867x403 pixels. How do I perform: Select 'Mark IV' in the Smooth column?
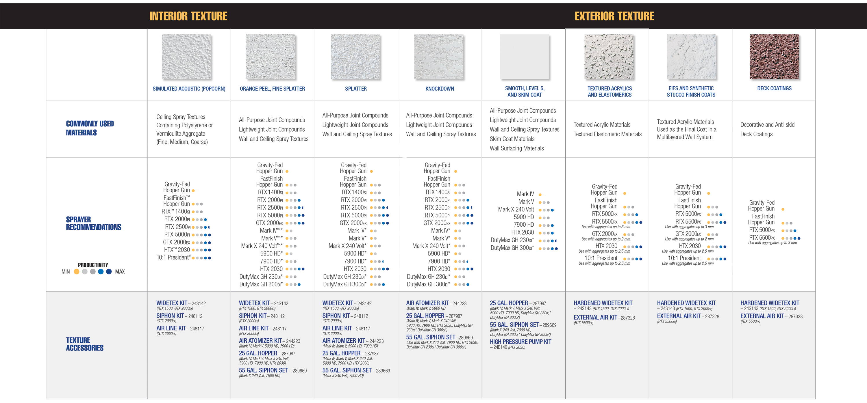coord(525,194)
